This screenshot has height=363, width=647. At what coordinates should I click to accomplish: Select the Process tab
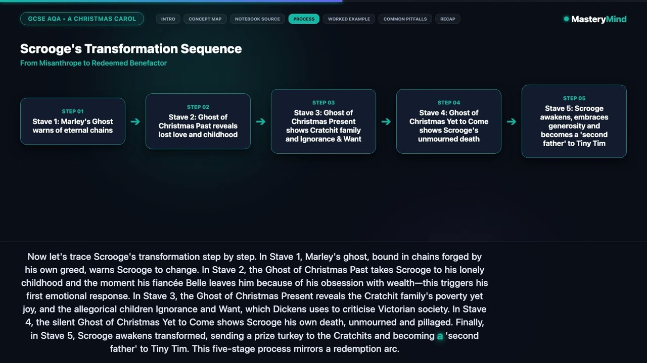[x=304, y=19]
